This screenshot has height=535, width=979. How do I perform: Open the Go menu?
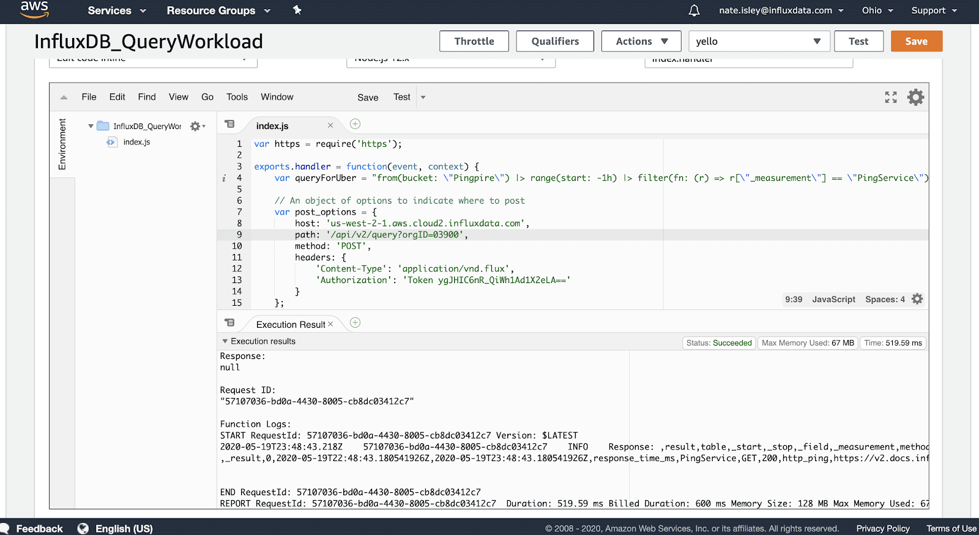[207, 97]
